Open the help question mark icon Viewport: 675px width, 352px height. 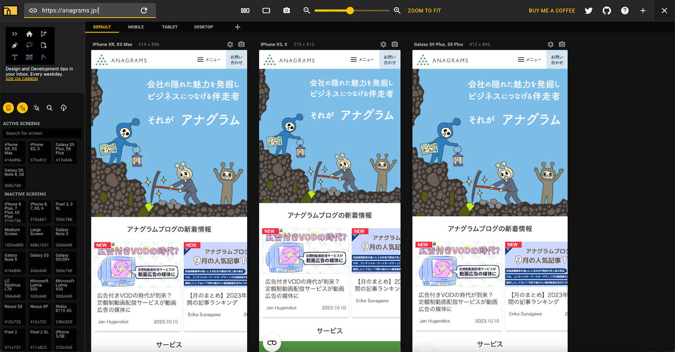tap(625, 11)
